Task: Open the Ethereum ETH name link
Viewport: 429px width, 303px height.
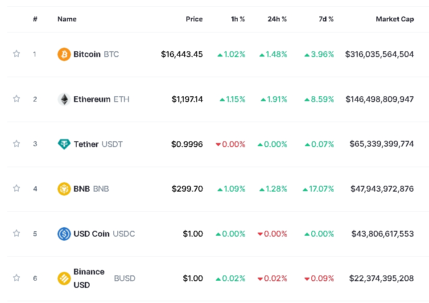Action: [101, 99]
